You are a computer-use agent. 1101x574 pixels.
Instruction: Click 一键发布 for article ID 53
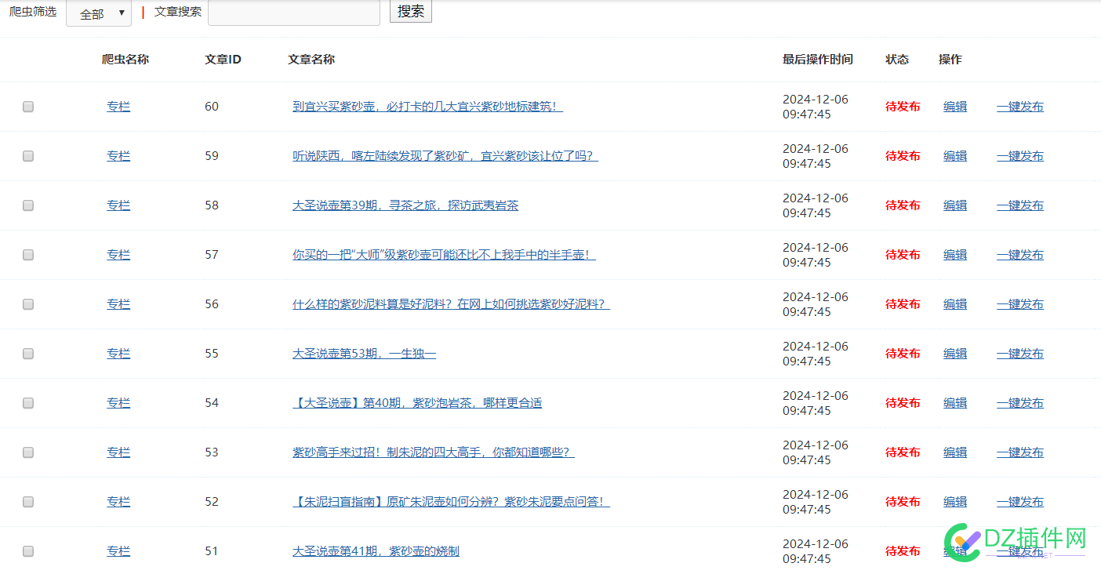[x=1020, y=452]
